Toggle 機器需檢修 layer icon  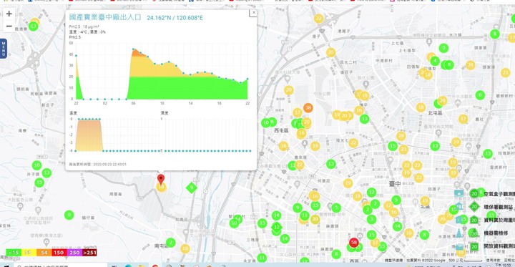(x=474, y=233)
